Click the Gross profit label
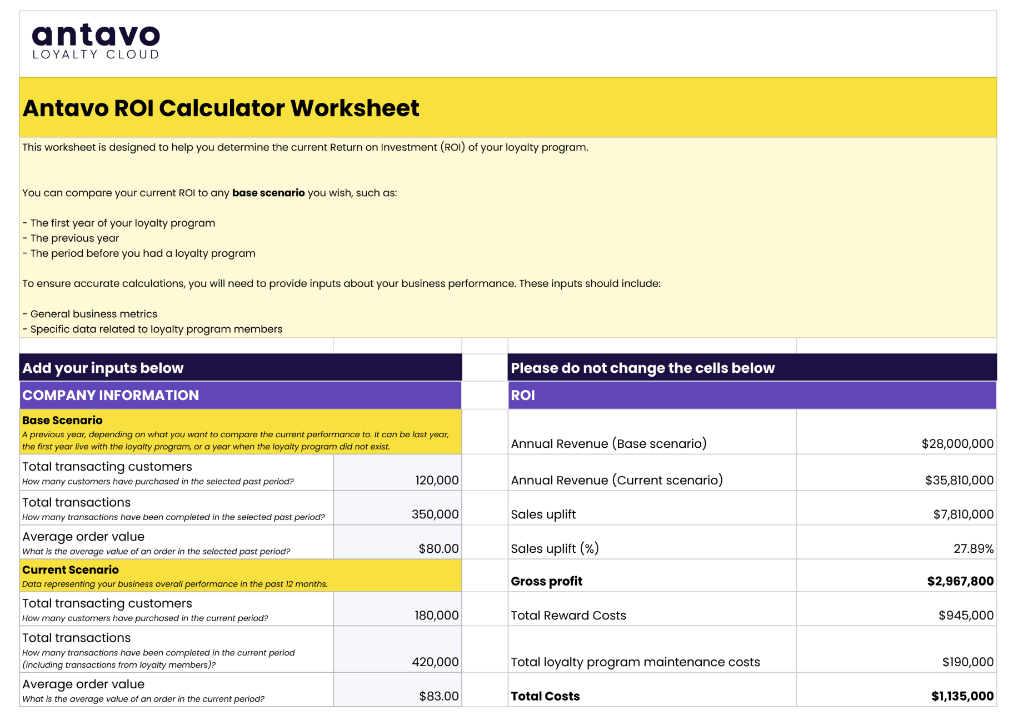Image resolution: width=1018 pixels, height=720 pixels. (x=546, y=581)
